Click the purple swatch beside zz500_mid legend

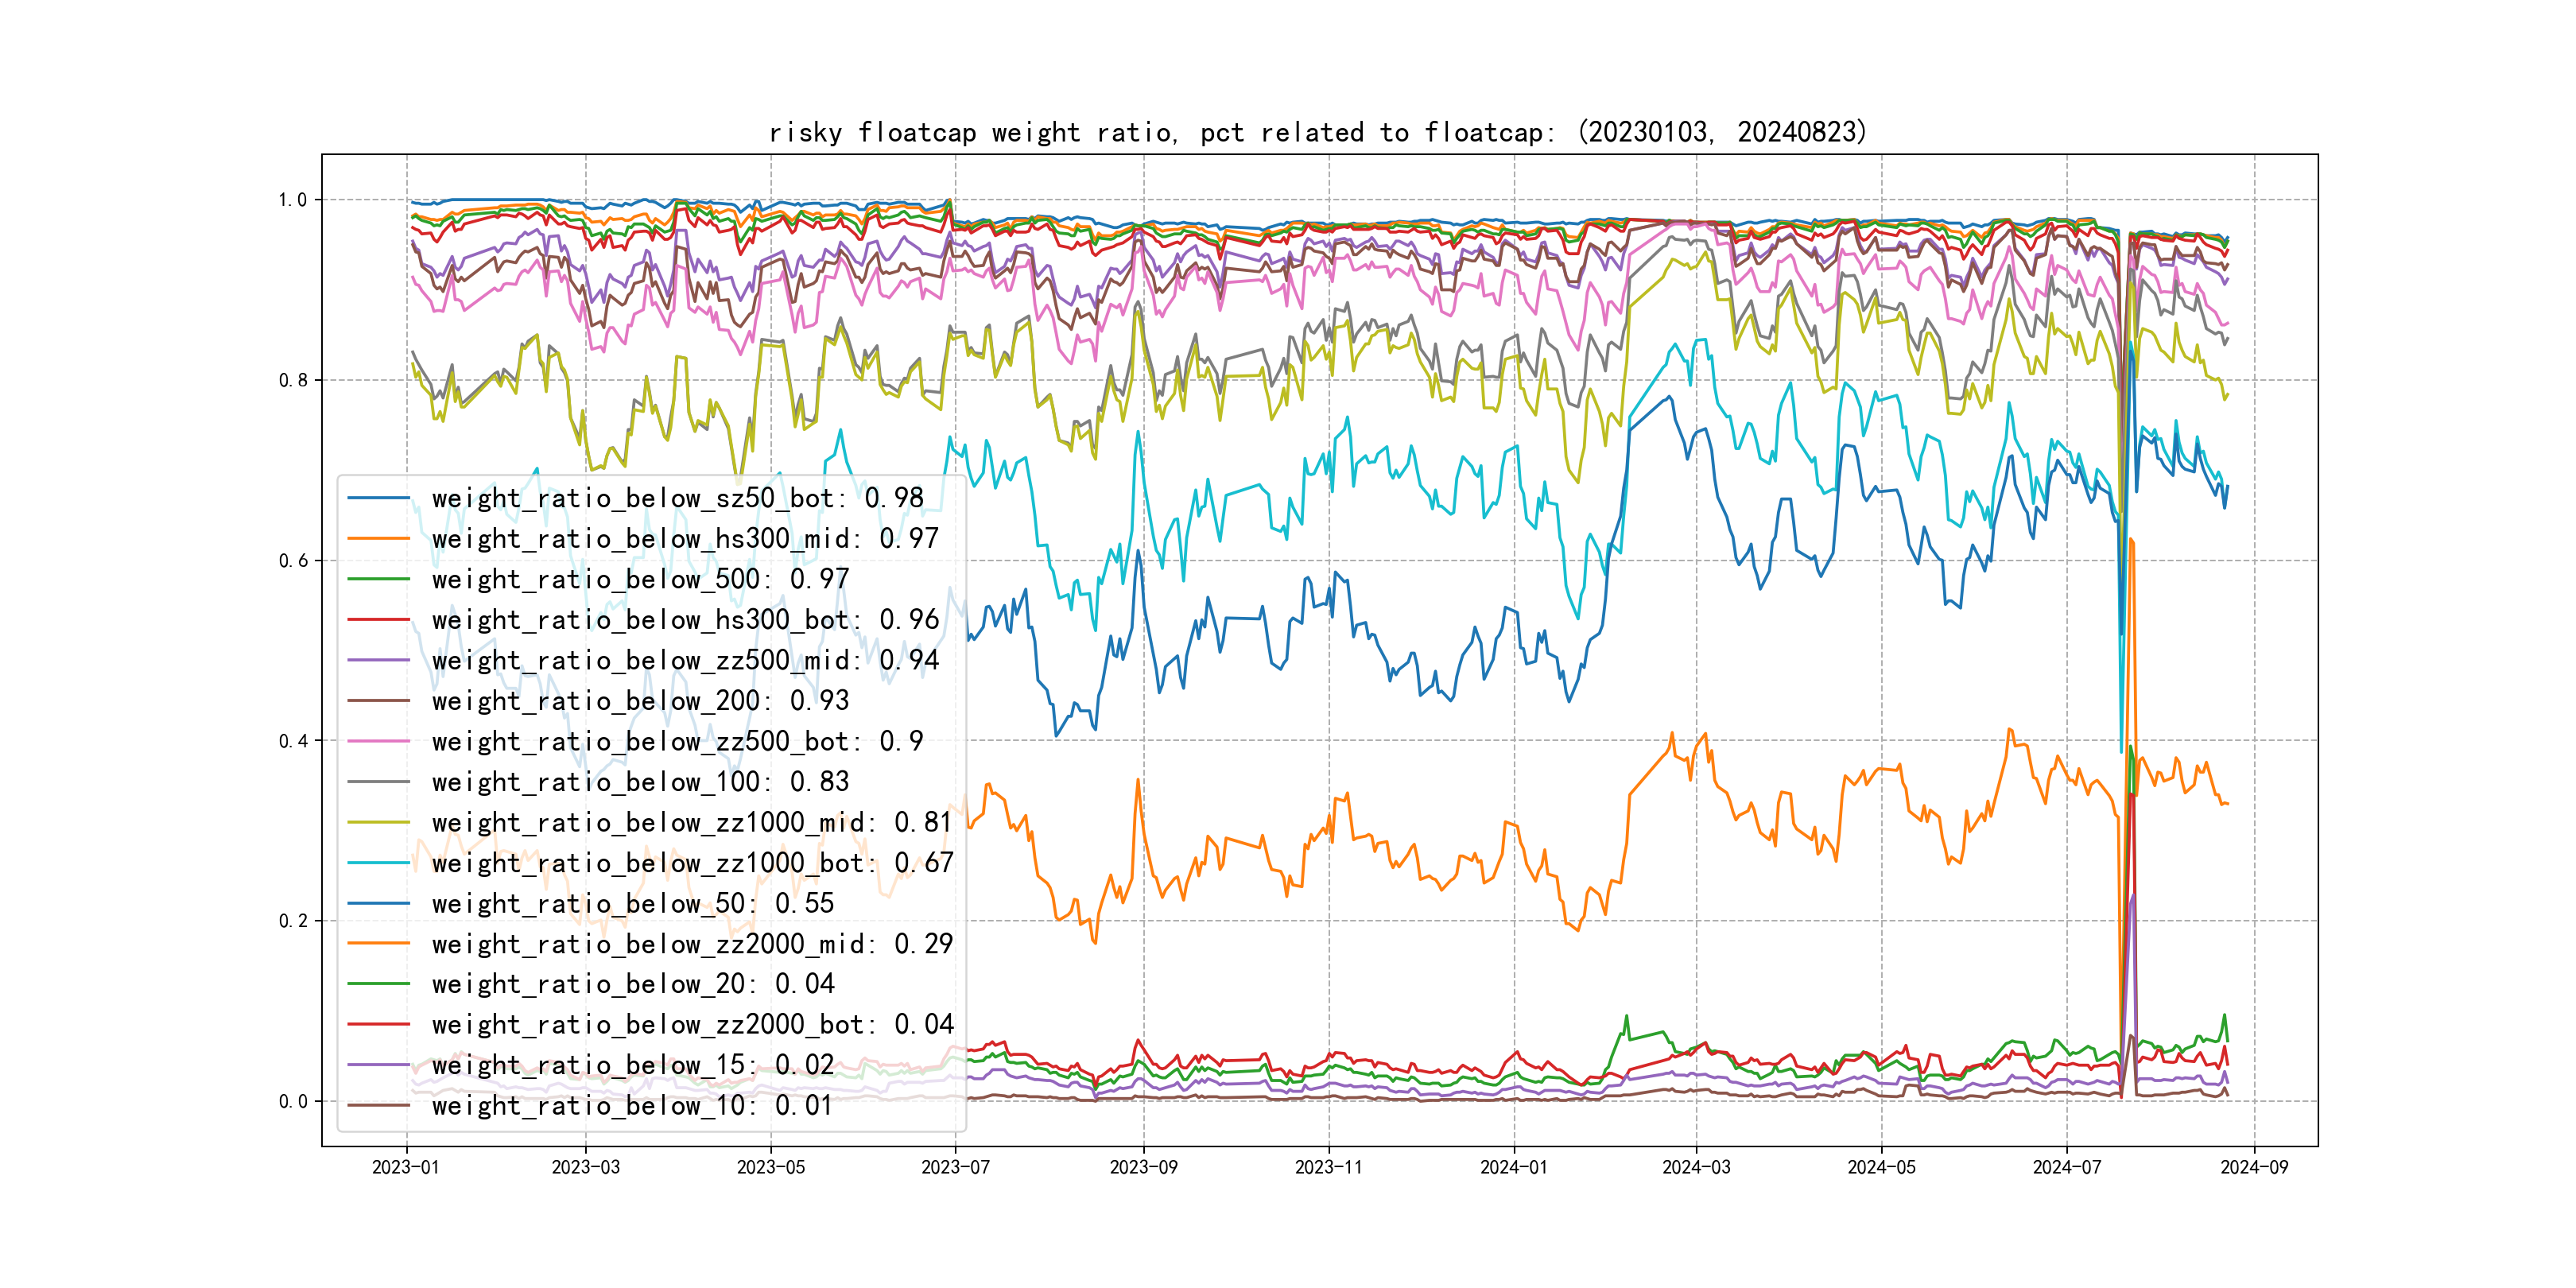[x=378, y=660]
